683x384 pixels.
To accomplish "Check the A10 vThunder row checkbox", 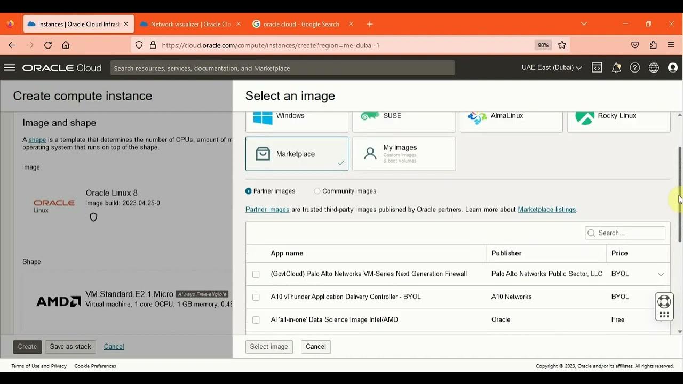I will click(256, 297).
